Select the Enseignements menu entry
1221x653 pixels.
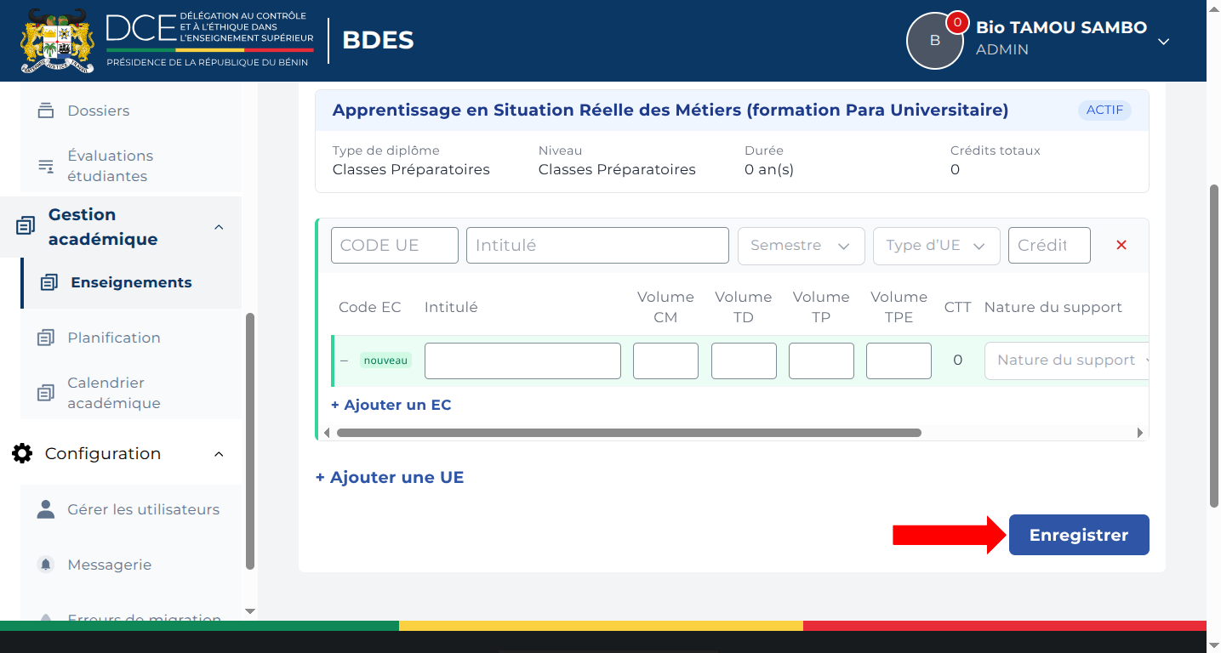pyautogui.click(x=131, y=282)
